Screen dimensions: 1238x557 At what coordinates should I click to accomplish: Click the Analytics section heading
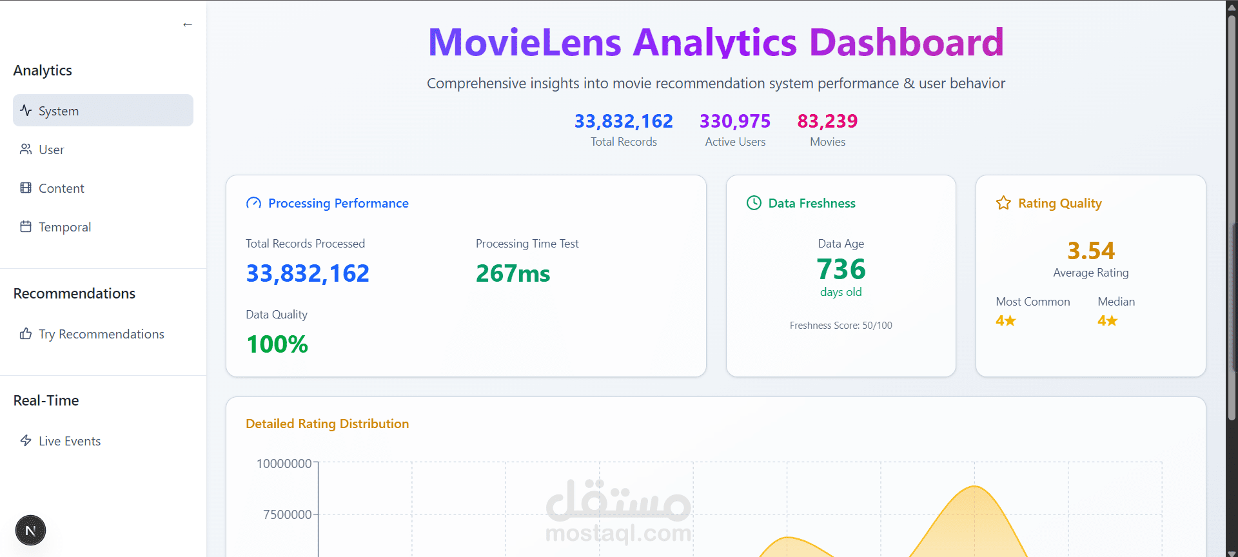[x=43, y=70]
